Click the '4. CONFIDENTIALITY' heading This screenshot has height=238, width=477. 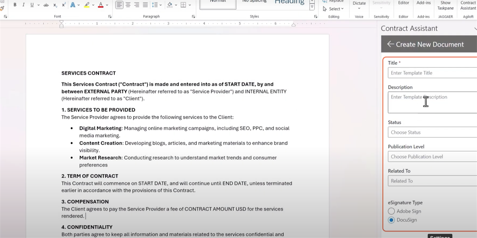click(x=87, y=227)
